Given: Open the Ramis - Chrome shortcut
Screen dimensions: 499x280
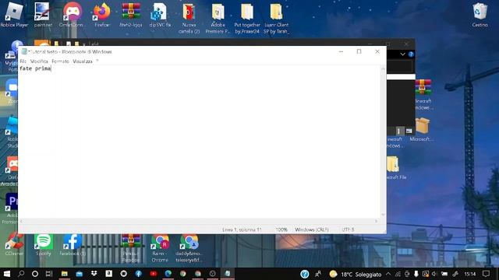Looking at the screenshot, I should [x=160, y=248].
